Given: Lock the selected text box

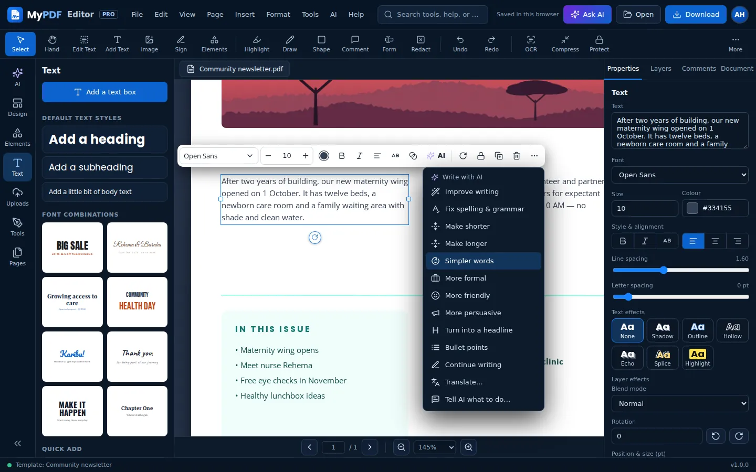Looking at the screenshot, I should coord(480,156).
